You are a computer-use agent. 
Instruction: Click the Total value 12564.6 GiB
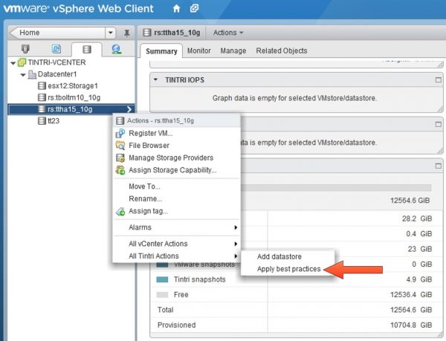[x=411, y=310]
